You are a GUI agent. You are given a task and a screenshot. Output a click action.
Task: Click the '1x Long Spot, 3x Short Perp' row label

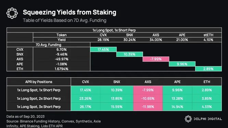(39, 107)
